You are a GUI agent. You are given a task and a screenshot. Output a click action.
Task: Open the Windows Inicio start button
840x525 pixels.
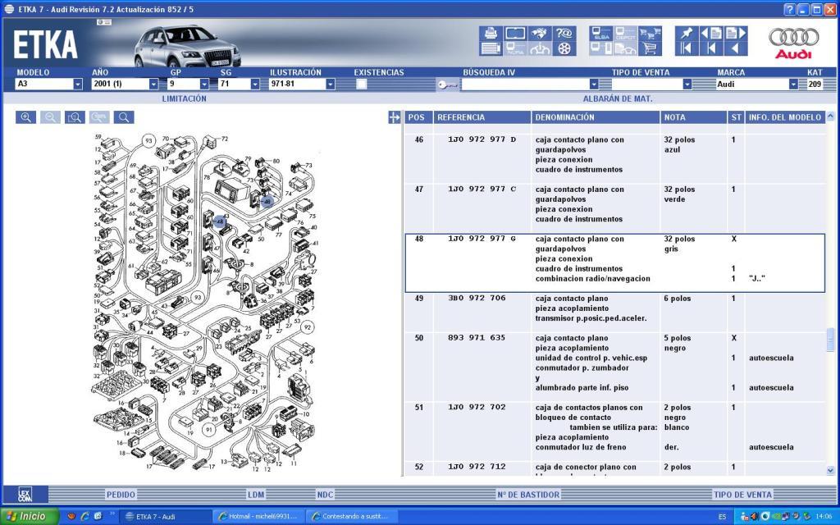tap(30, 517)
